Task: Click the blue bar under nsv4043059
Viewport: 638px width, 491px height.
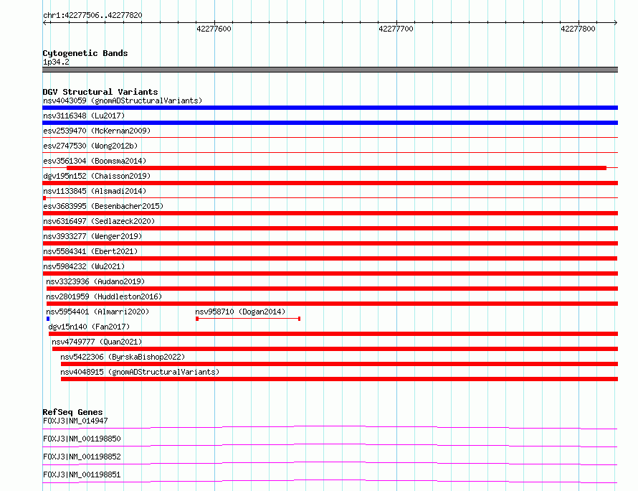Action: point(330,108)
